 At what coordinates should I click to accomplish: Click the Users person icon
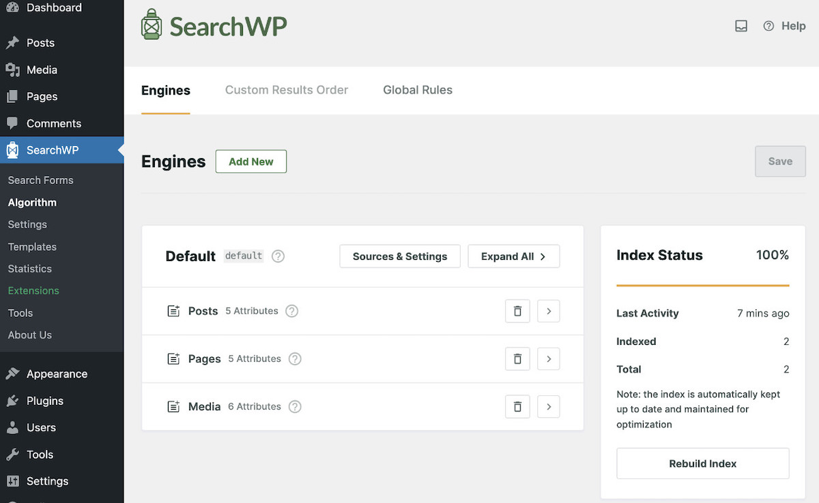point(12,427)
